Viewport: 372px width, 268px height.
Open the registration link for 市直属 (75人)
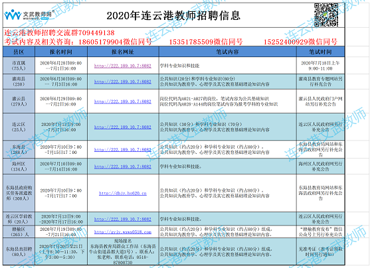123,66
